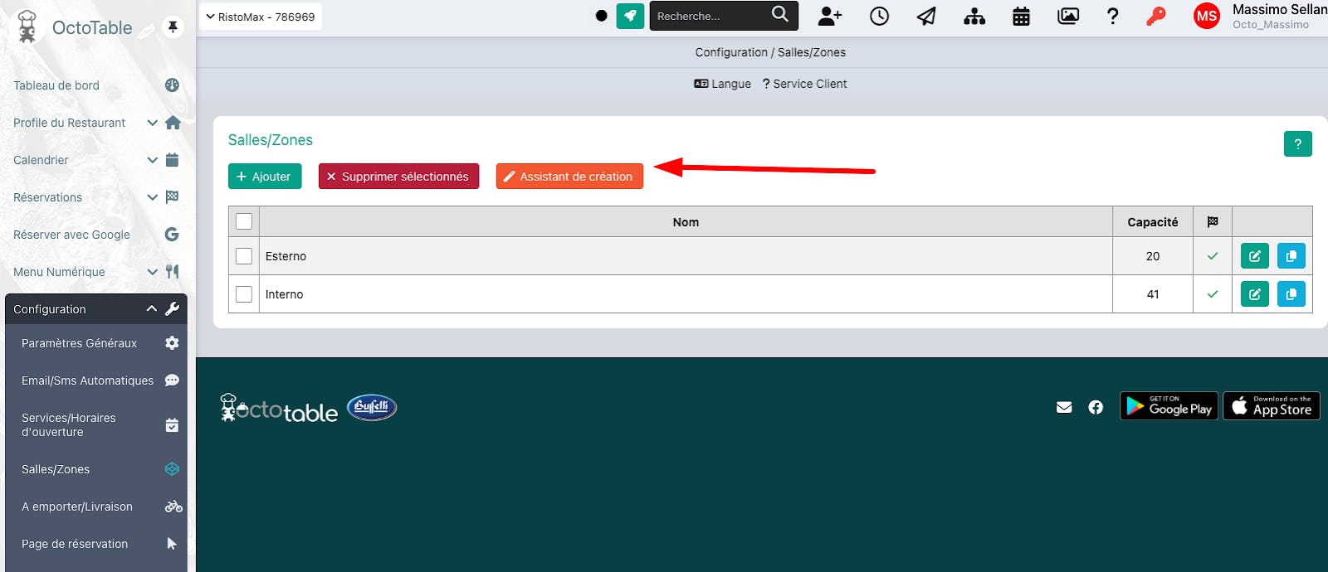Check the Interno row checkbox
The width and height of the screenshot is (1328, 572).
[244, 294]
